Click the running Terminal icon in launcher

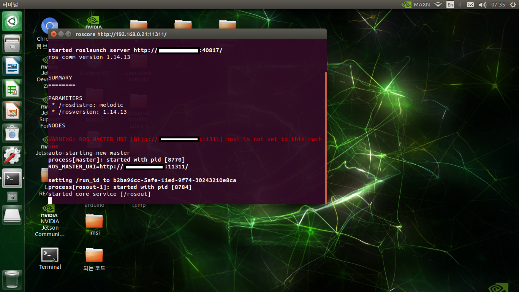[x=13, y=178]
